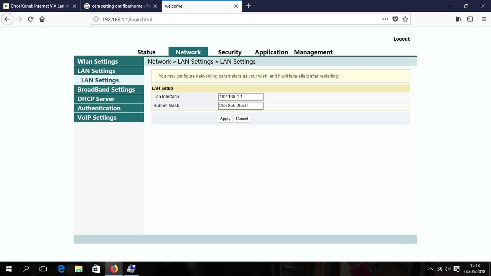Open the Library bookmarks icon
The height and width of the screenshot is (276, 491).
coord(458,19)
